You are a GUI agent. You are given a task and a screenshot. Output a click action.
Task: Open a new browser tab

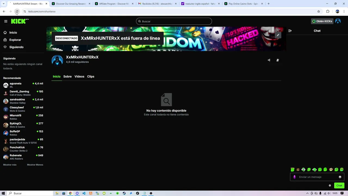269,4
